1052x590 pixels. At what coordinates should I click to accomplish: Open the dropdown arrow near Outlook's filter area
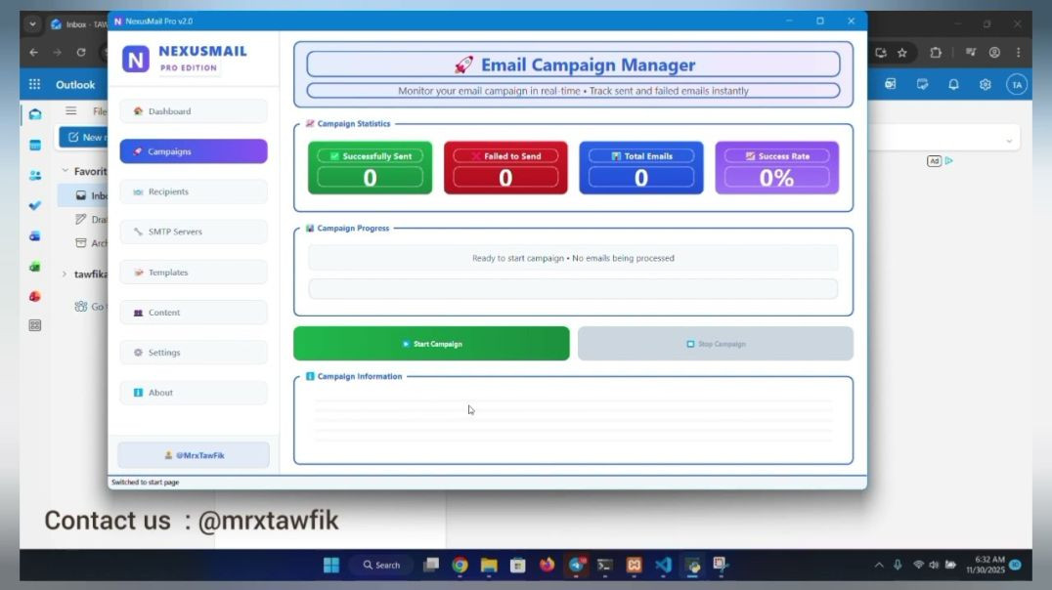point(1009,138)
